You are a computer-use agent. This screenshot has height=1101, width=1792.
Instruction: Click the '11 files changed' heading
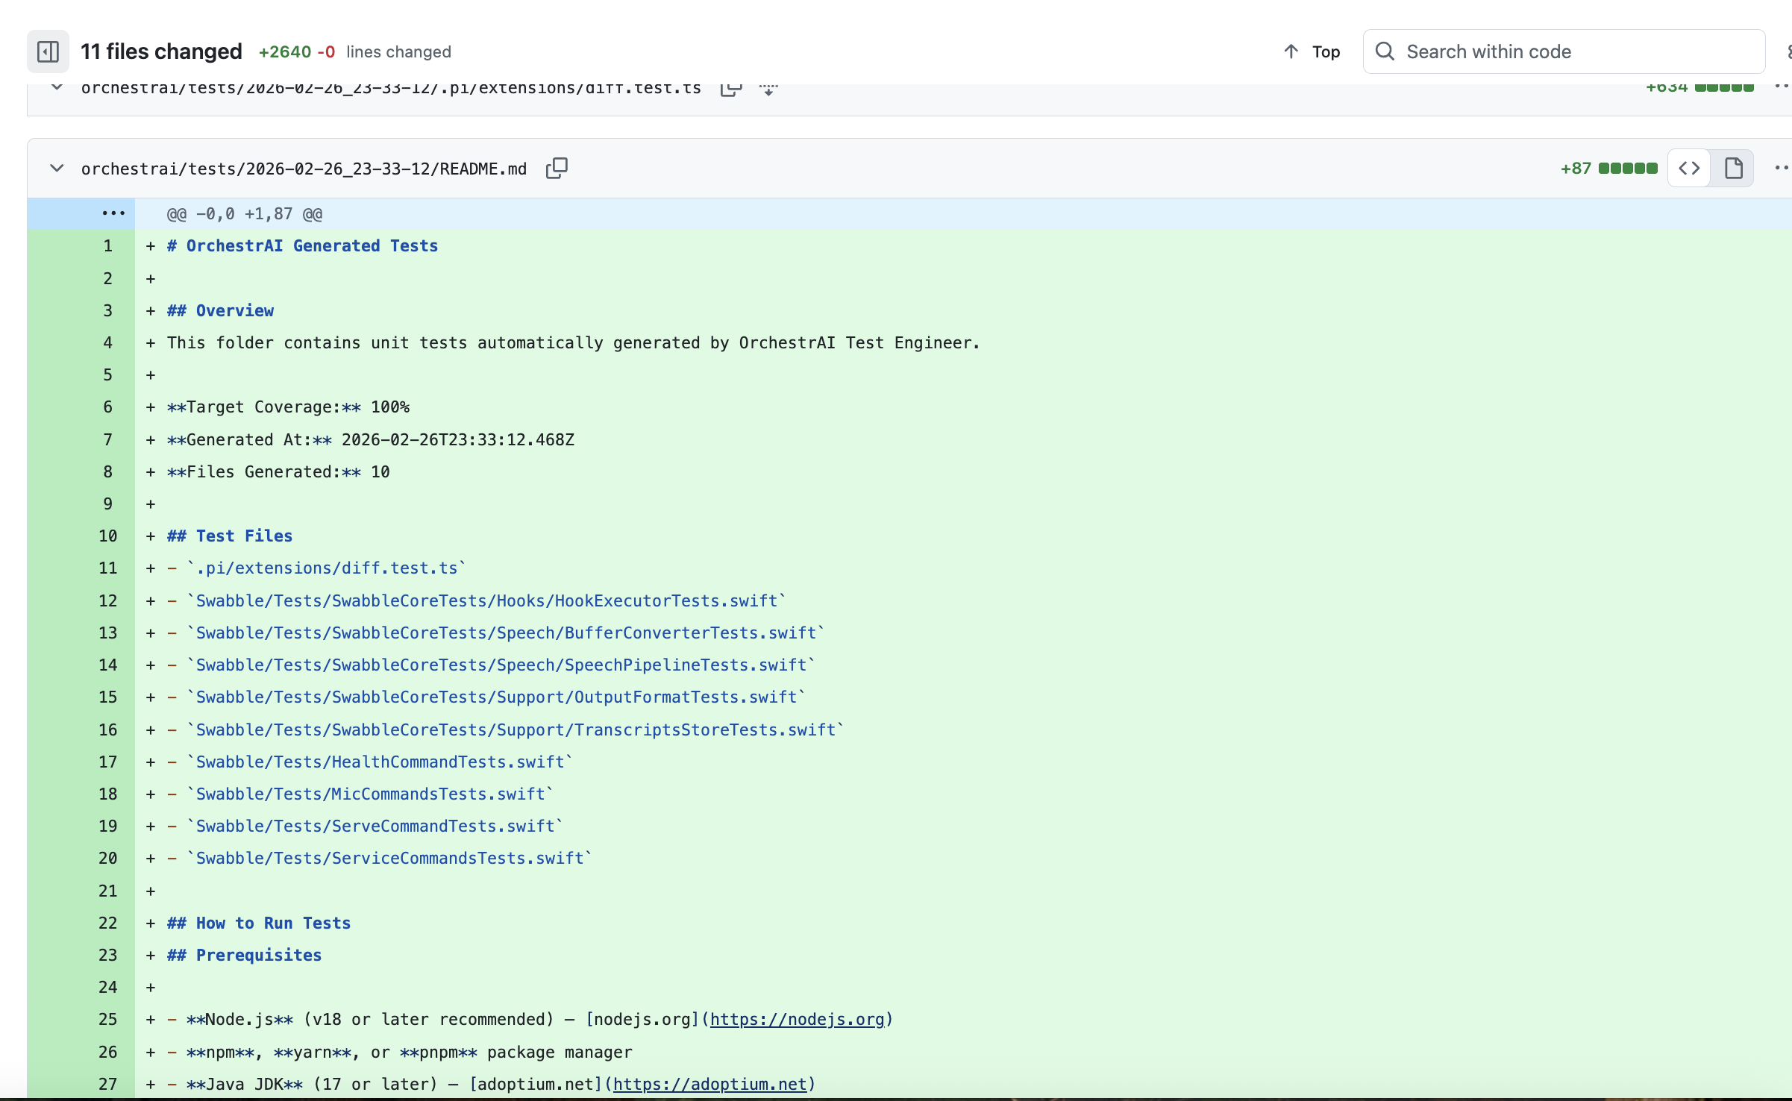click(161, 51)
